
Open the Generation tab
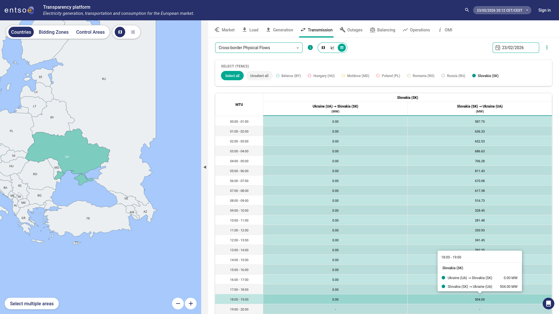tap(279, 30)
